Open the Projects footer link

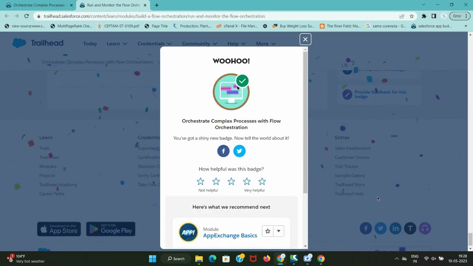pyautogui.click(x=47, y=175)
